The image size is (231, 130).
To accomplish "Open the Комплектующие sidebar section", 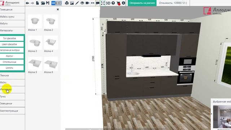I will click(x=12, y=111).
